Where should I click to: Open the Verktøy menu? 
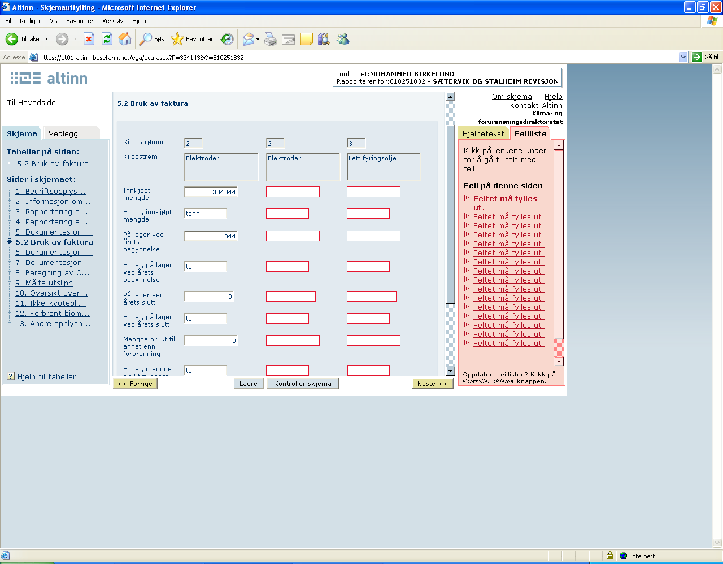coord(112,21)
